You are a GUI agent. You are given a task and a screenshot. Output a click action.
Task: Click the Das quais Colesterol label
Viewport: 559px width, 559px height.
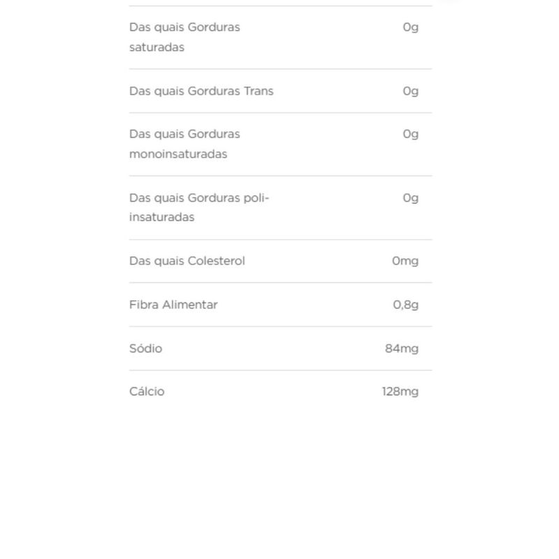(187, 261)
